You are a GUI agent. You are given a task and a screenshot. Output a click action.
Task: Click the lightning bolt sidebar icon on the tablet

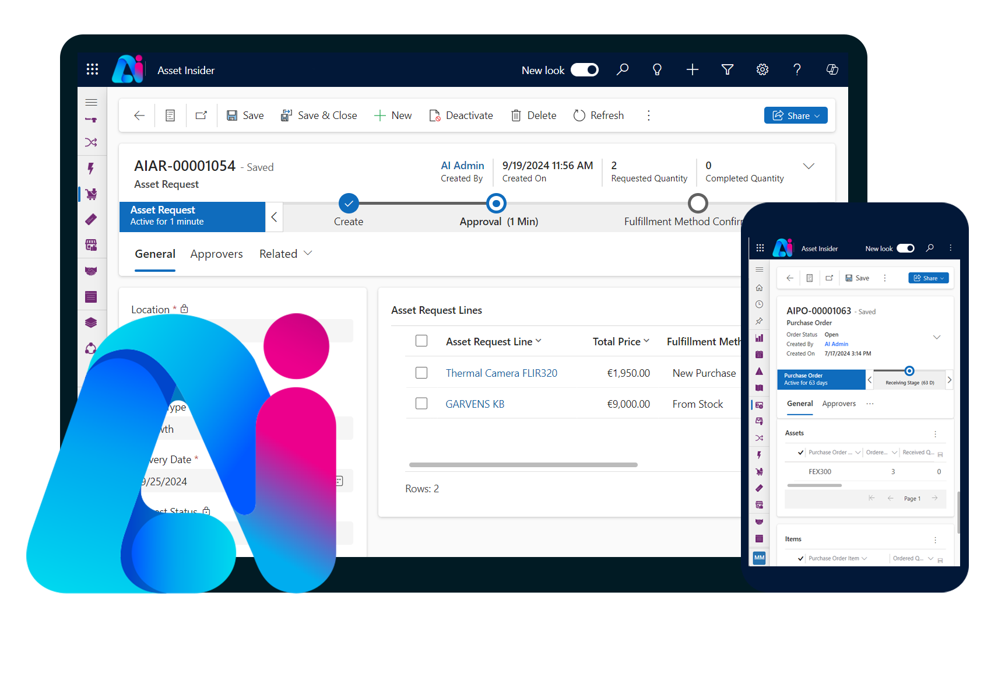91,169
